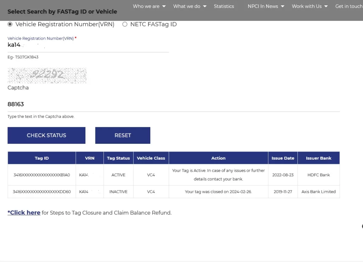Viewport: 363px width, 262px height.
Task: Select the Vehicle Registration Number(VRN) option
Action: (x=10, y=24)
